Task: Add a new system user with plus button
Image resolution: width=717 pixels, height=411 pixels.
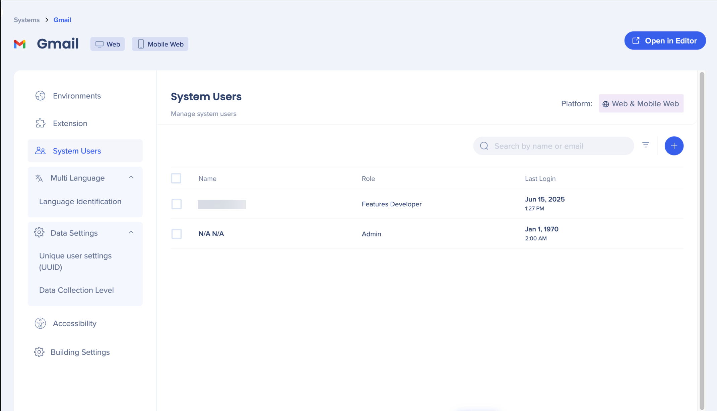Action: (674, 146)
